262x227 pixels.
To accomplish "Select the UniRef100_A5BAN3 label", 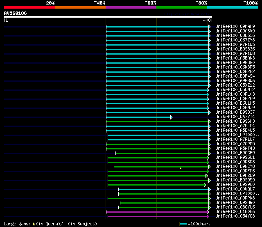I will click(x=235, y=58).
